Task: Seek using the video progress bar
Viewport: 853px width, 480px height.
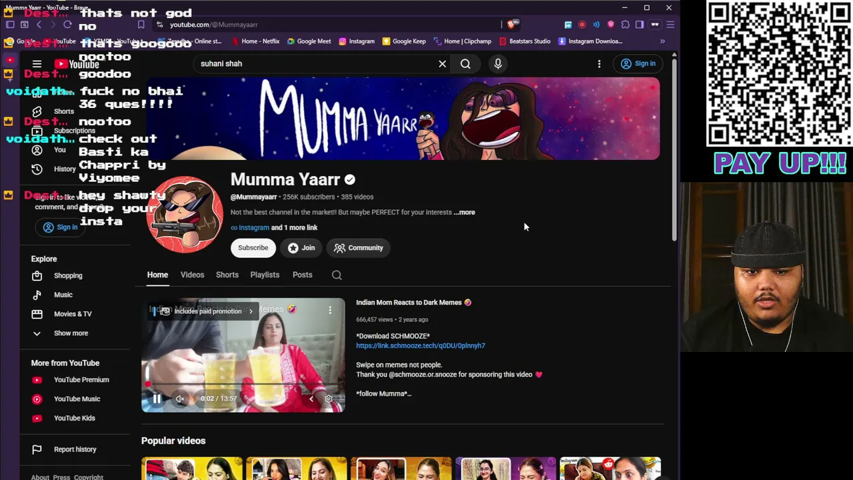Action: click(243, 385)
